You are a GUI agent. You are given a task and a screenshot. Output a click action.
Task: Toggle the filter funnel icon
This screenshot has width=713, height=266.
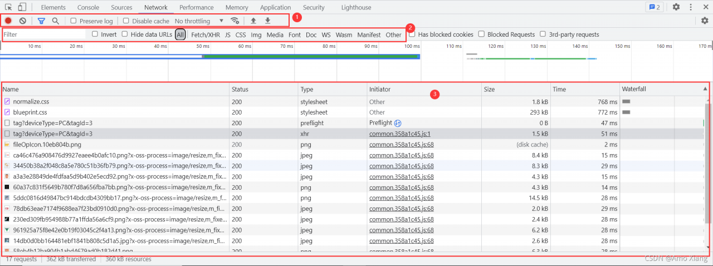pos(41,21)
